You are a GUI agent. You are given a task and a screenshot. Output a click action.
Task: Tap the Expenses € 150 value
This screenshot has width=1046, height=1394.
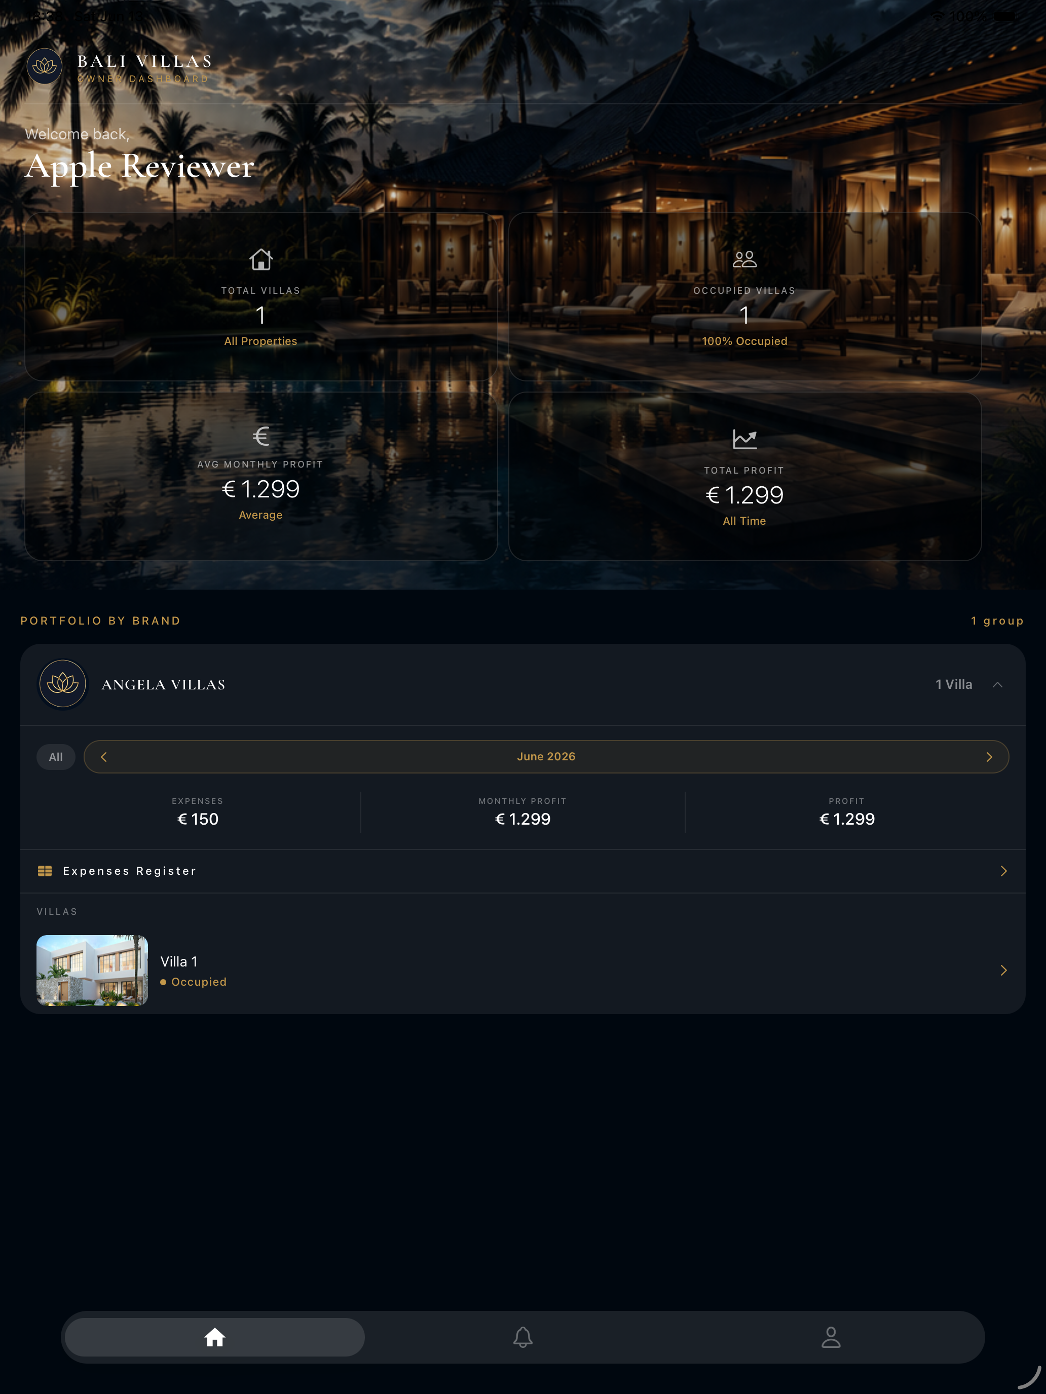click(x=197, y=819)
